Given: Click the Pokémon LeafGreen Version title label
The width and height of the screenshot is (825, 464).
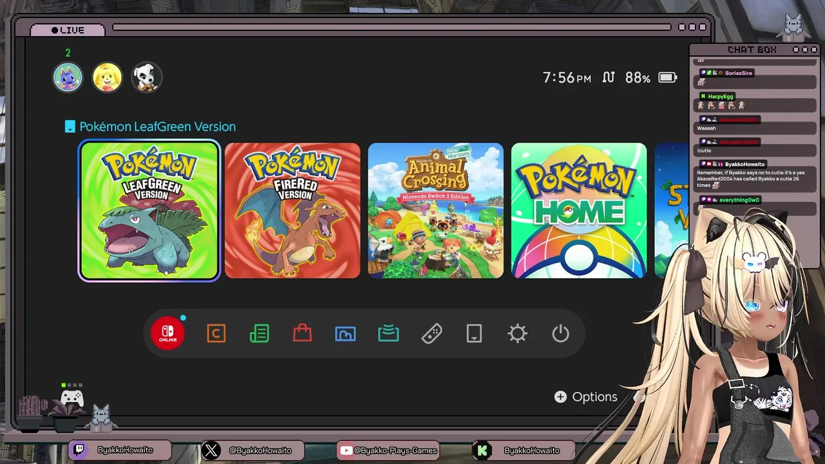Looking at the screenshot, I should click(157, 126).
